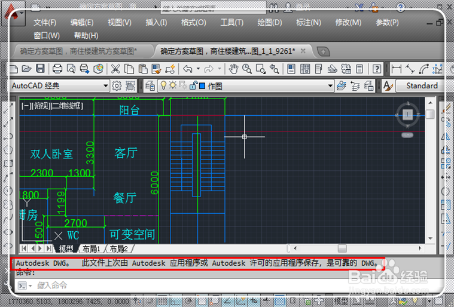Open the QuickCalc calculator icon
This screenshot has width=454, height=307.
pos(359,69)
